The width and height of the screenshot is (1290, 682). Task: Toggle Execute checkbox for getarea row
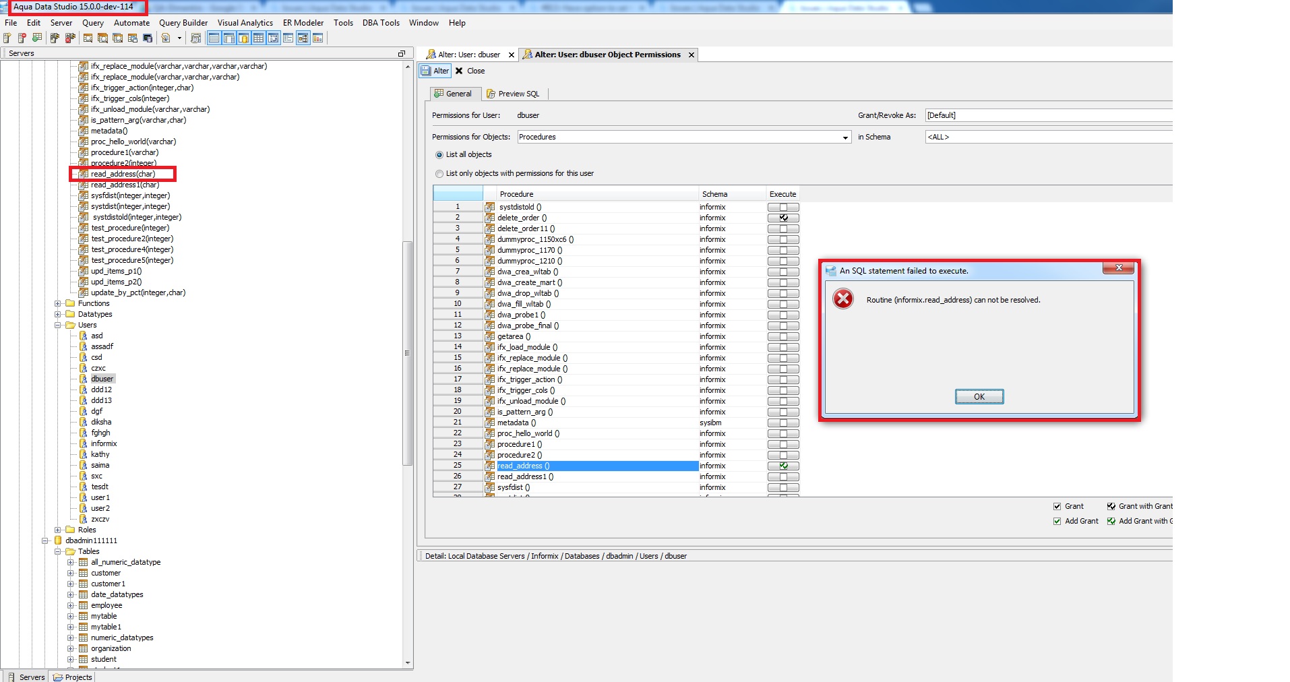point(783,336)
